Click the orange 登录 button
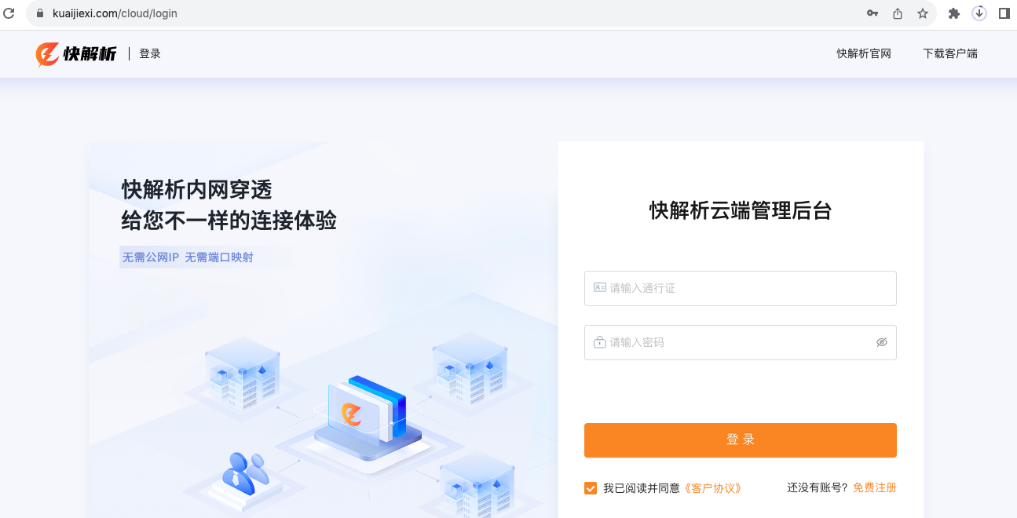Screen dimensions: 1017x518 (741, 440)
